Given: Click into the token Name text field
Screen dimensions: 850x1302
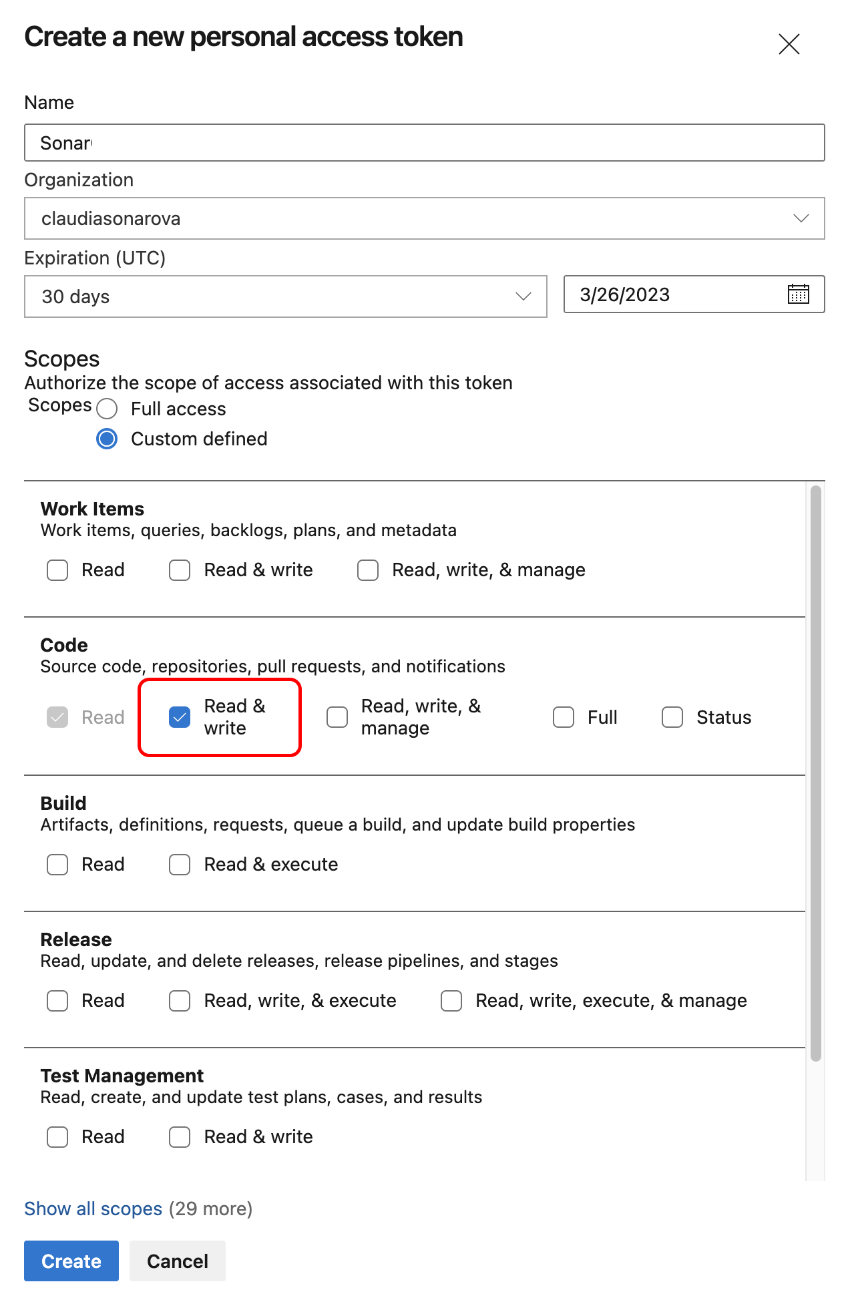Looking at the screenshot, I should tap(425, 143).
